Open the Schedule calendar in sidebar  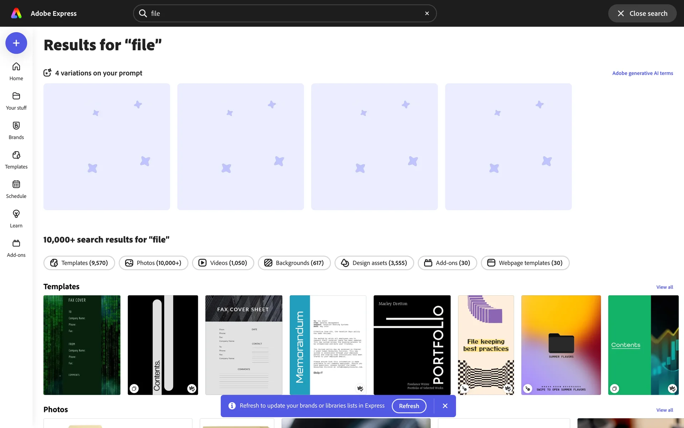16,189
